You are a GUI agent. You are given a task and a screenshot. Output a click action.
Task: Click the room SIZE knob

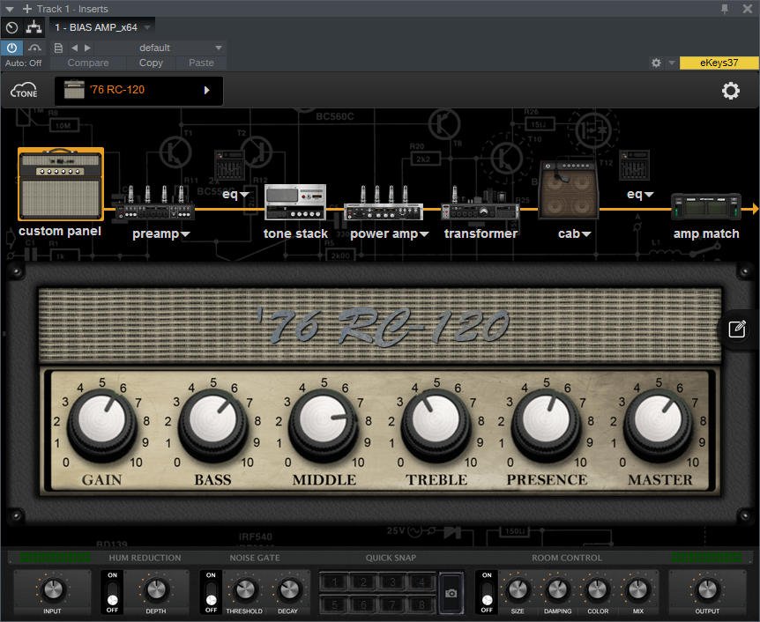[518, 589]
